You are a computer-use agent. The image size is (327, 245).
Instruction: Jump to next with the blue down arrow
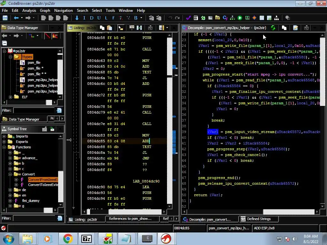pyautogui.click(x=77, y=18)
